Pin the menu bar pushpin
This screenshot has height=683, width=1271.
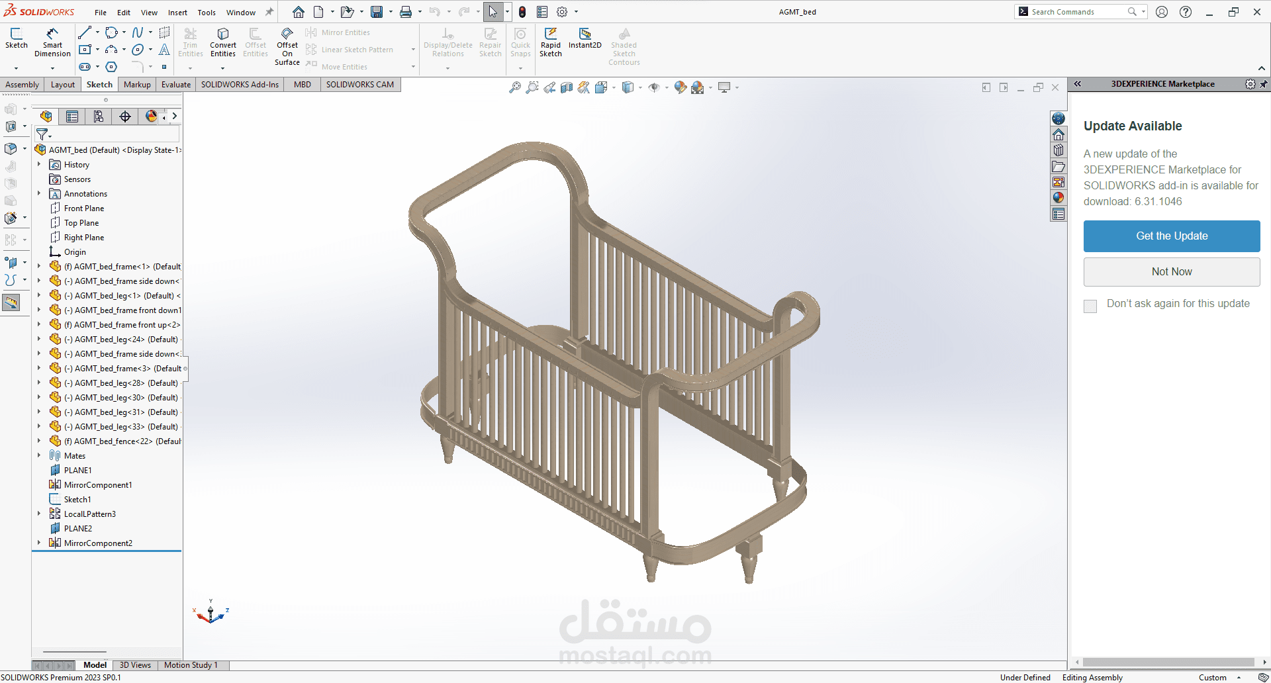269,12
